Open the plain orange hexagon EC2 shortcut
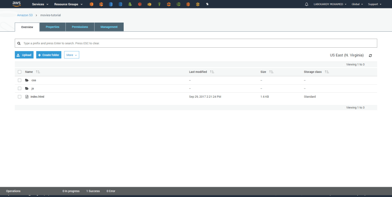The width and height of the screenshot is (392, 197). pyautogui.click(x=91, y=4)
